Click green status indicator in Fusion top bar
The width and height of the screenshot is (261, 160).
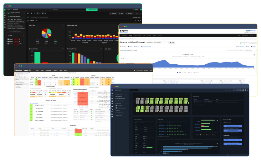point(134,70)
